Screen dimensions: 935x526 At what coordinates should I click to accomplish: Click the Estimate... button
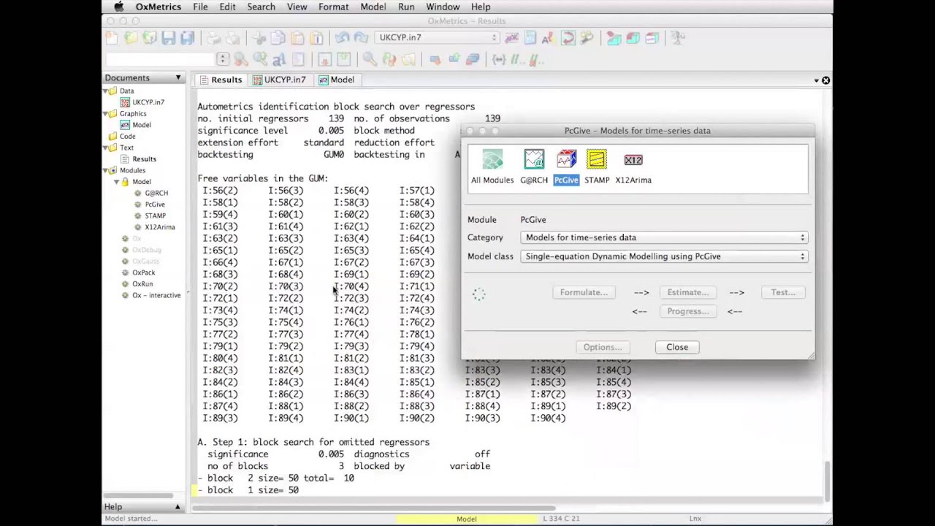click(x=687, y=292)
